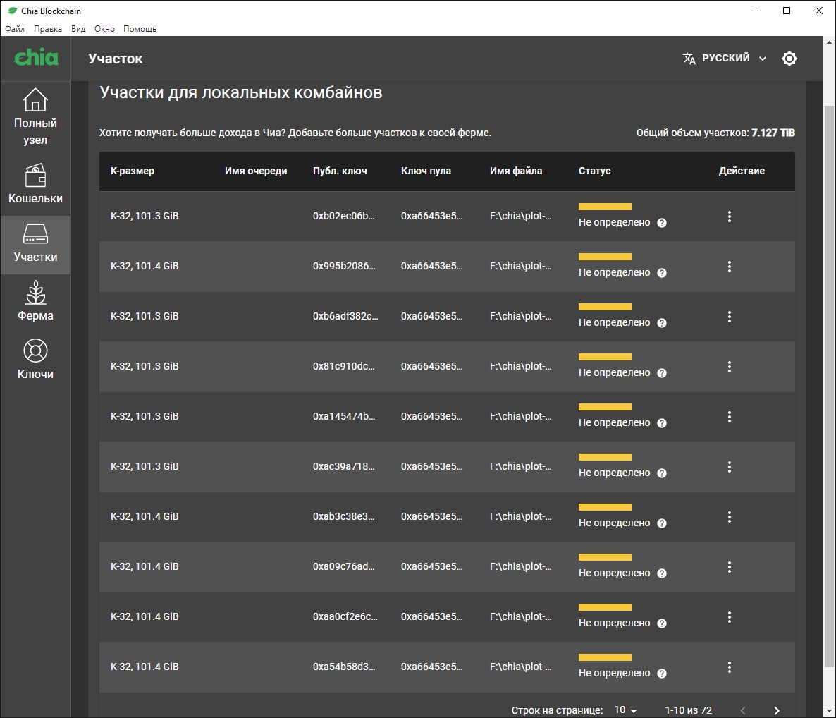Click the translate language icon
836x718 pixels.
tap(689, 58)
